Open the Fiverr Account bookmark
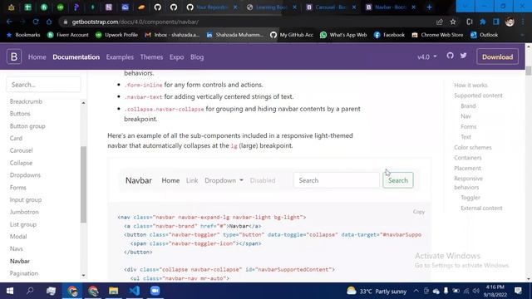This screenshot has width=532, height=299. point(68,35)
